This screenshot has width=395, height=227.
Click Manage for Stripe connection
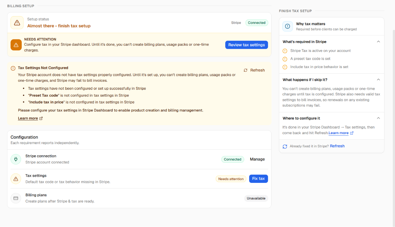pos(257,159)
